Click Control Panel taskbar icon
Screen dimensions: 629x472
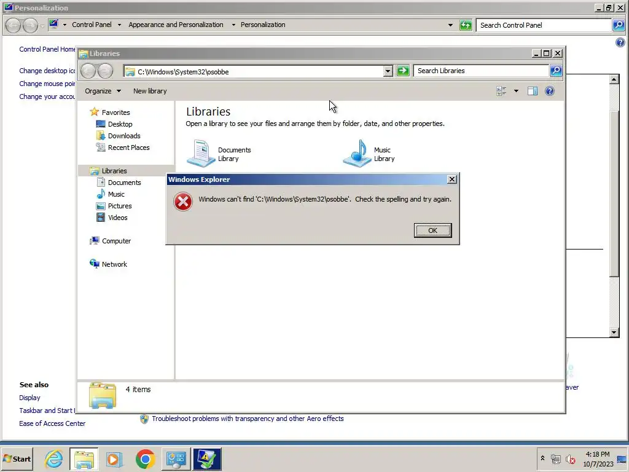coord(176,458)
